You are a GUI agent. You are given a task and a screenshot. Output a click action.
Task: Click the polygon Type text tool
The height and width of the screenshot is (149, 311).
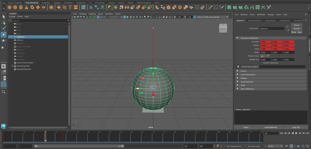(70, 8)
